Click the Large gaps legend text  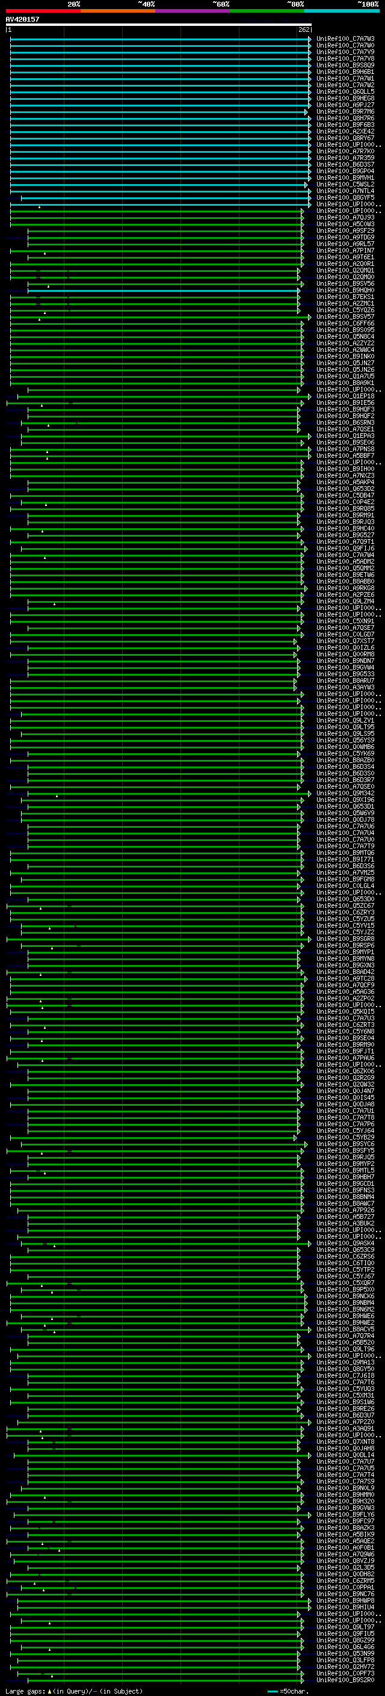74,1691
